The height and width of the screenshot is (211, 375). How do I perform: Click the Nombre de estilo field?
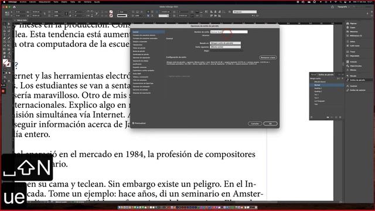(229, 32)
